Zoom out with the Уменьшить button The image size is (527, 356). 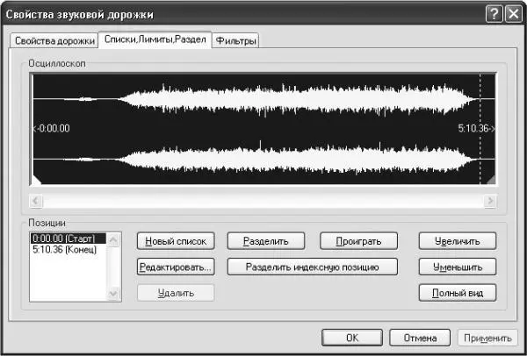(458, 267)
